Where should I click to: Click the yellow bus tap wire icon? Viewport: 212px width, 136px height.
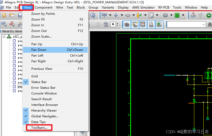point(139,15)
